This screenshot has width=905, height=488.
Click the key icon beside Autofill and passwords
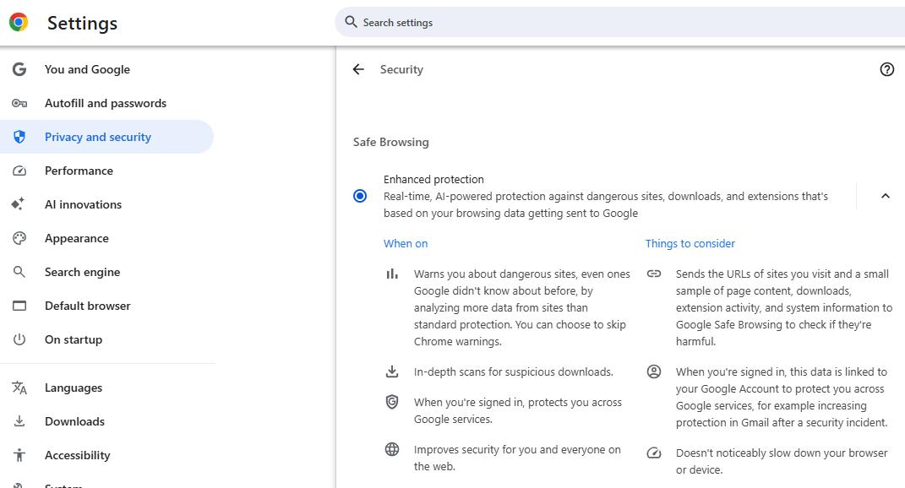coord(19,103)
